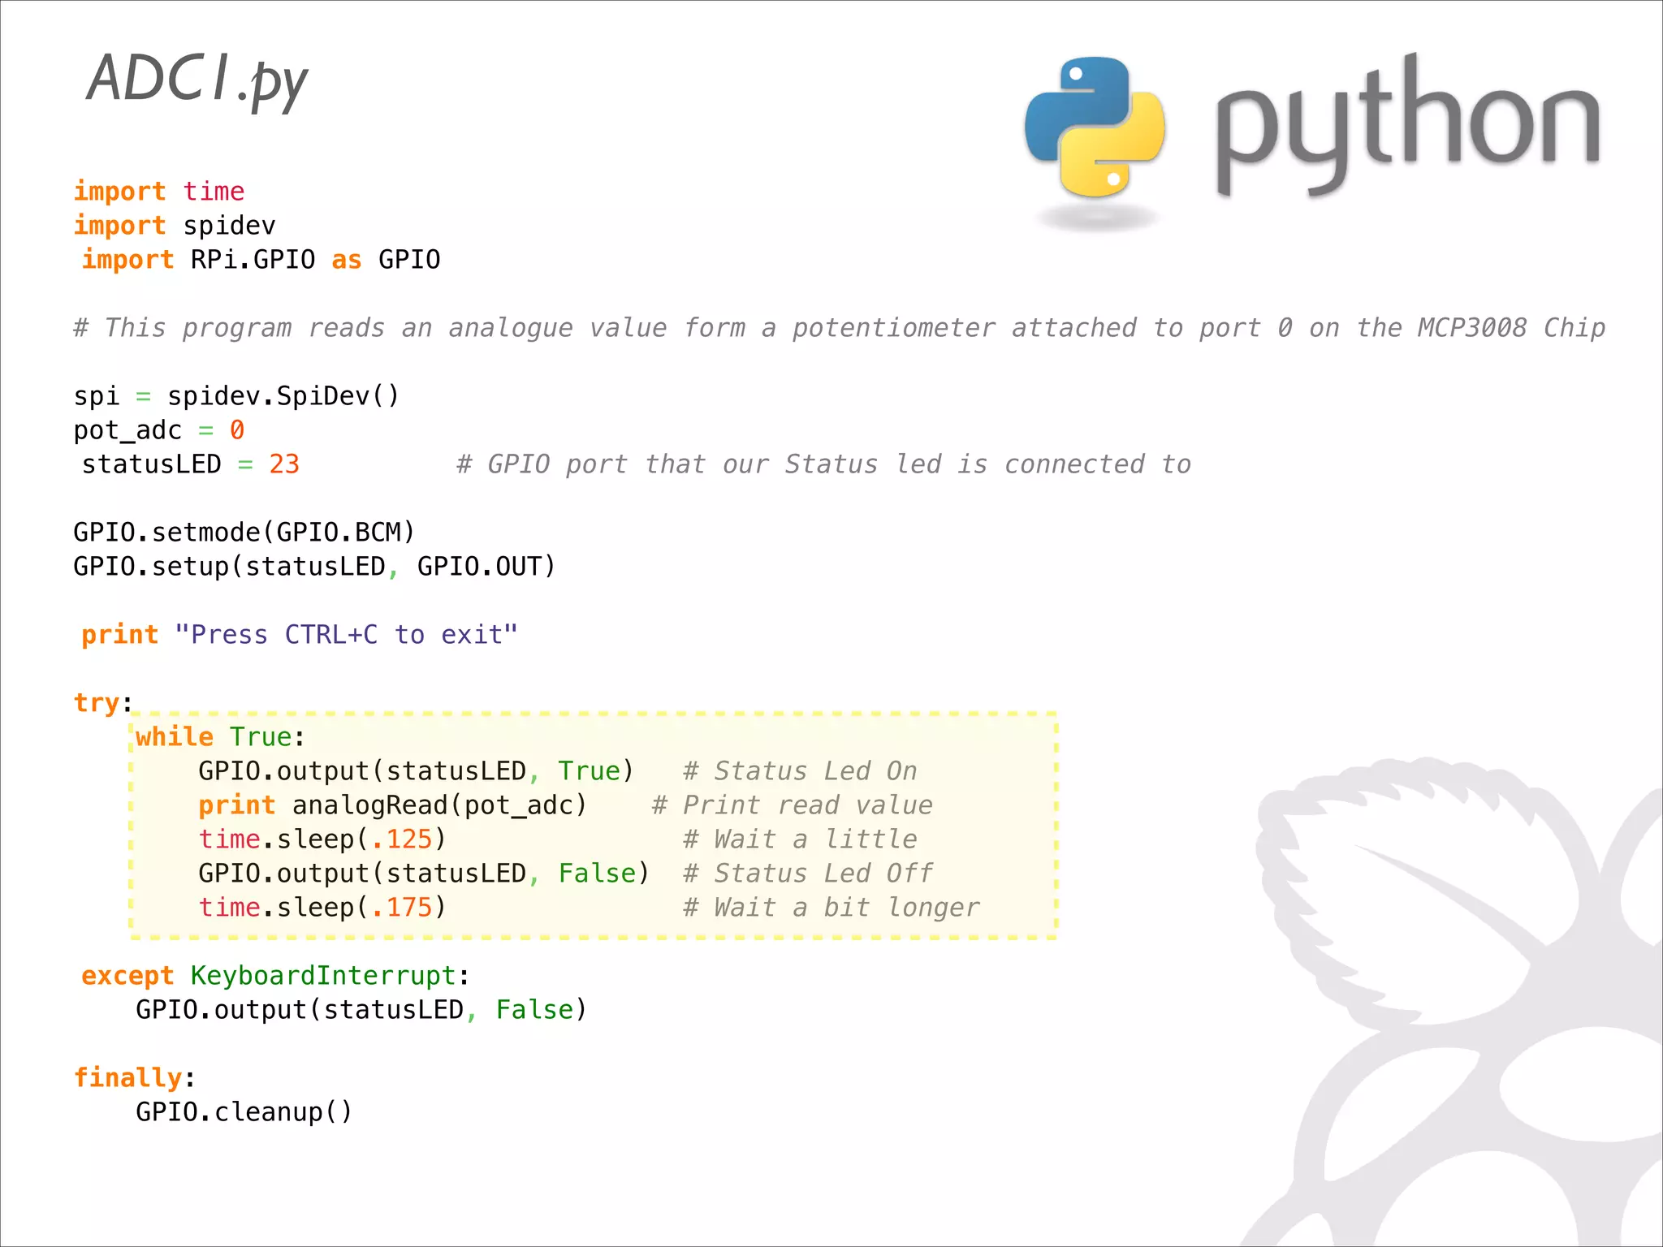The width and height of the screenshot is (1663, 1247).
Task: Click the pot_adc value 0
Action: tap(236, 430)
